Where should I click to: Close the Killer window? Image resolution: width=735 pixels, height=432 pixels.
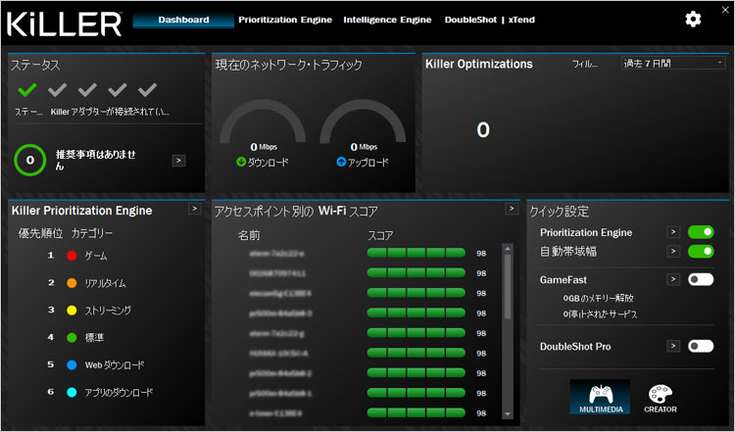(725, 10)
